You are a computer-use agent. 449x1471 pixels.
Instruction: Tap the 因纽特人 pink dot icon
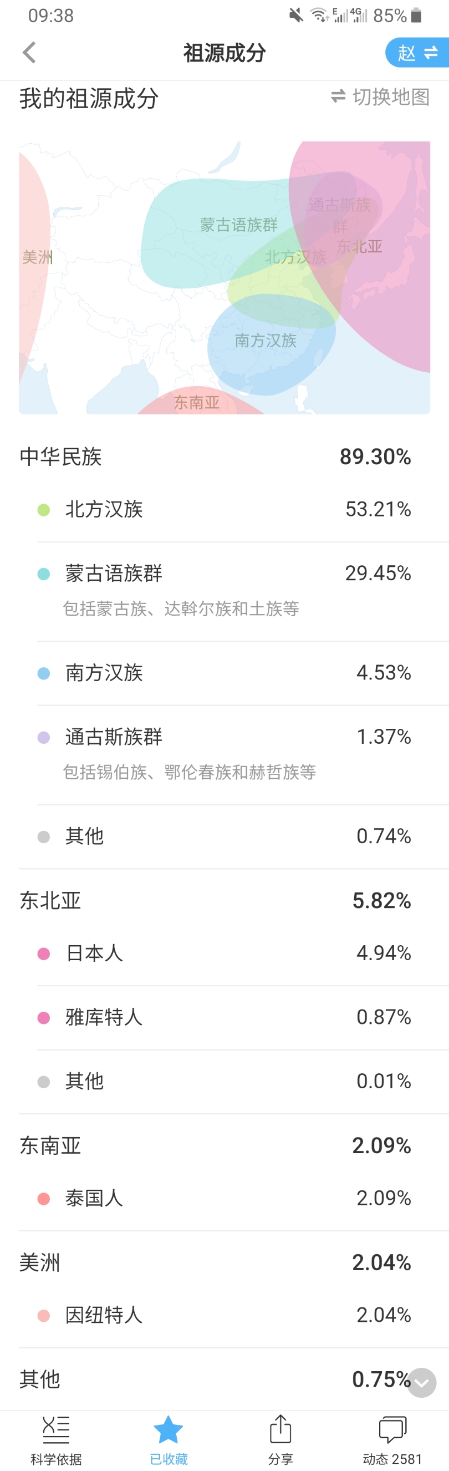[43, 1315]
